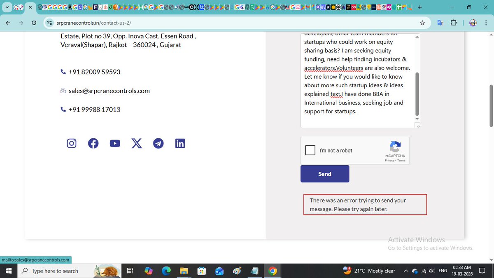Viewport: 494px width, 278px height.
Task: Open Google Translate icon in address bar
Action: coord(440,23)
